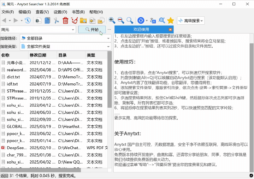Click the blue document copy icon
The height and width of the screenshot is (179, 254).
coord(47,21)
